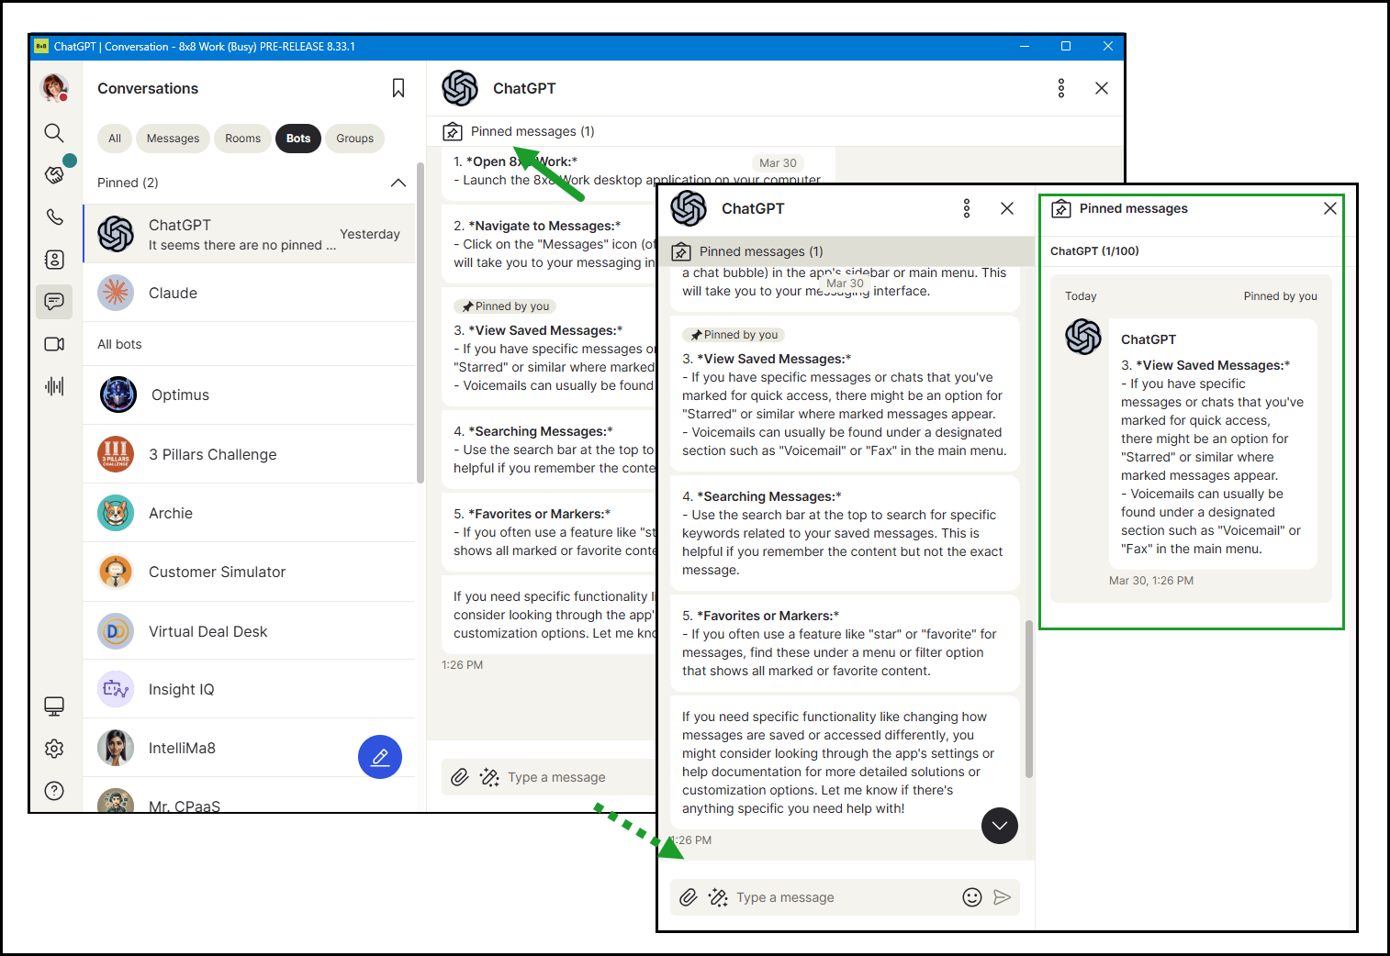1390x956 pixels.
Task: Switch to the Messages tab
Action: pyautogui.click(x=173, y=139)
